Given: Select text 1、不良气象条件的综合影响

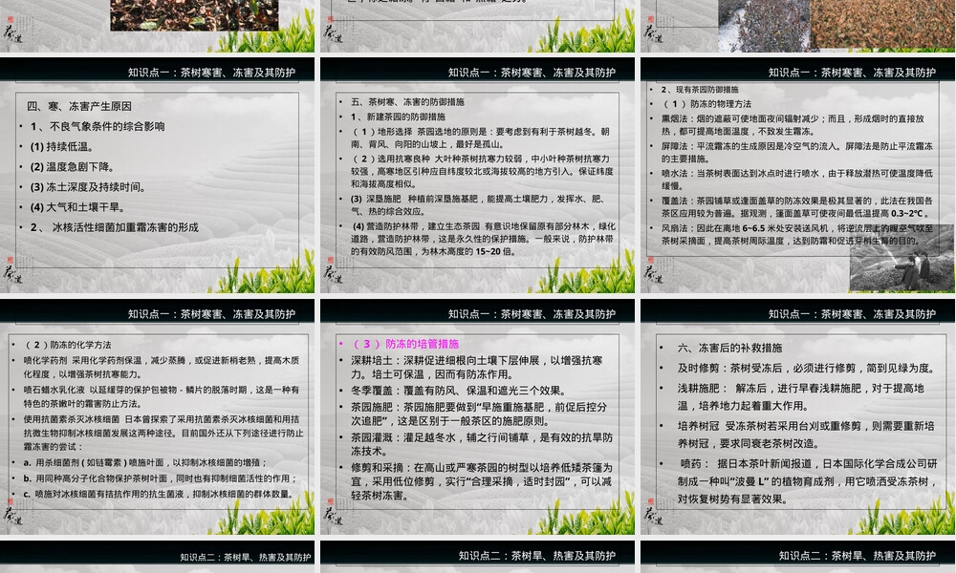Looking at the screenshot, I should [98, 127].
